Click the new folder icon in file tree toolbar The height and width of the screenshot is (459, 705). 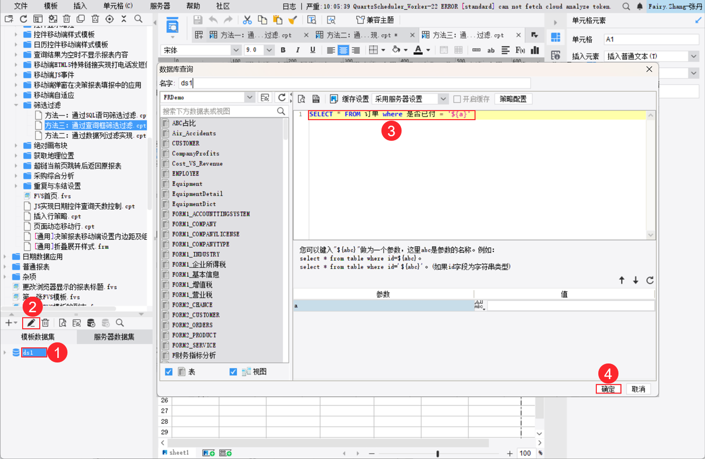click(x=9, y=19)
